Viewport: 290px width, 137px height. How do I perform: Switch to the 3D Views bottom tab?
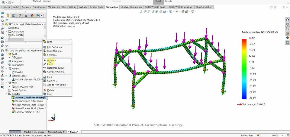tap(39, 132)
